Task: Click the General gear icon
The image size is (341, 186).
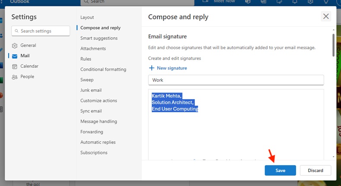Action: click(x=15, y=46)
